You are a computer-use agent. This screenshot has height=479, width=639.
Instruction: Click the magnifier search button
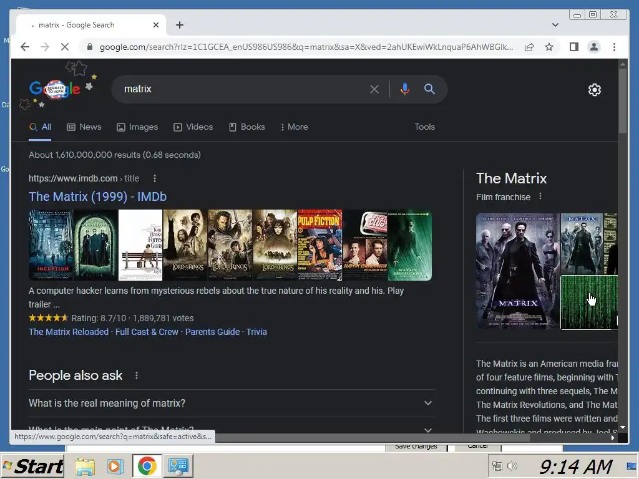tap(429, 89)
